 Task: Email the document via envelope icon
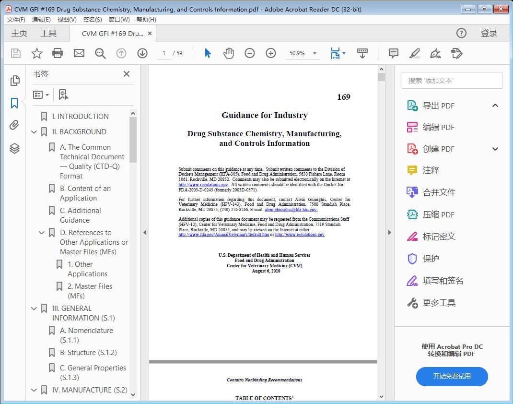click(x=79, y=53)
